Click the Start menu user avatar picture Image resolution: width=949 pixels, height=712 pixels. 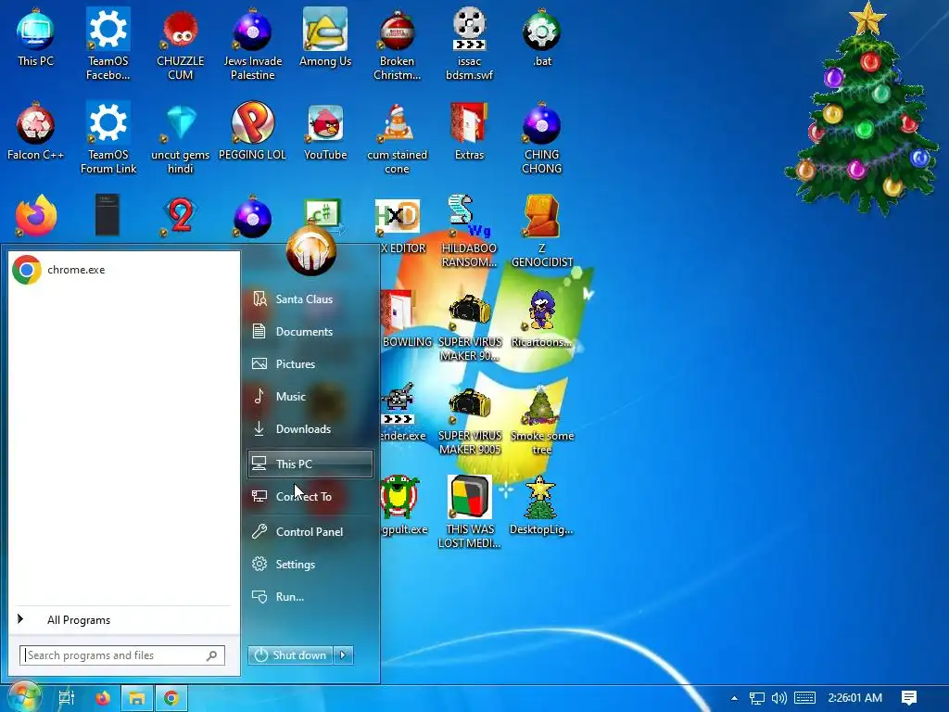tap(311, 250)
